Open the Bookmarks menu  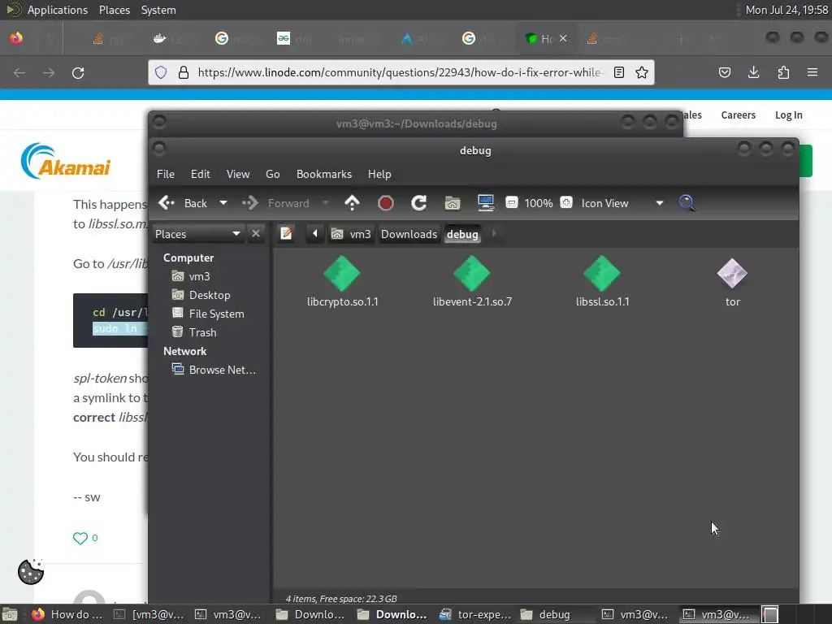[323, 174]
